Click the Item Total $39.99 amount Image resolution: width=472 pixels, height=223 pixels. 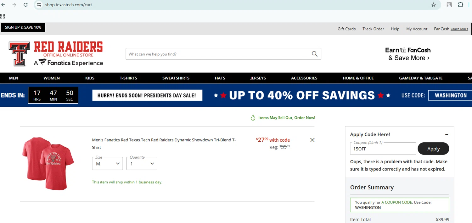[442, 220]
